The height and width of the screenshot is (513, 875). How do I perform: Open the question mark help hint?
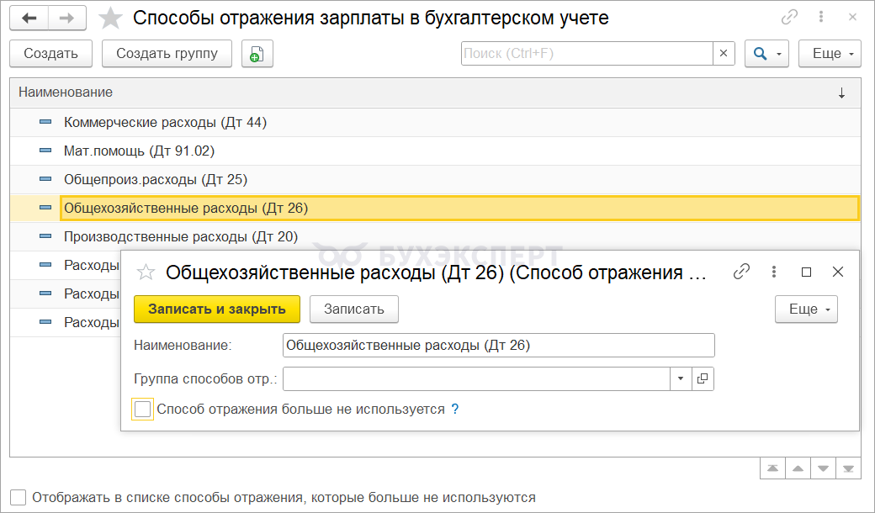point(455,410)
